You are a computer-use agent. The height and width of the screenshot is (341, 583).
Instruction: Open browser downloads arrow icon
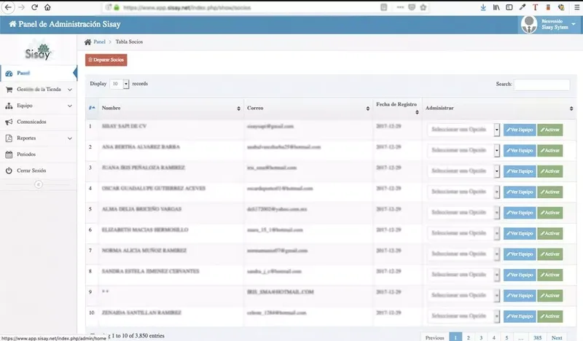(483, 7)
